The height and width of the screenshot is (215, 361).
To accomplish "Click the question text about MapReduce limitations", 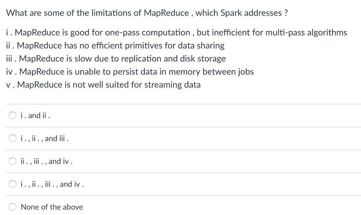I will pos(147,13).
